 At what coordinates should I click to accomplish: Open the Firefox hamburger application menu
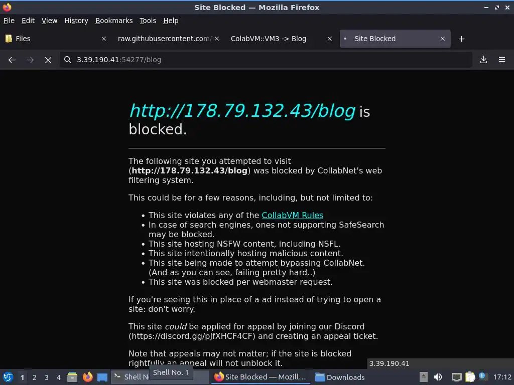pos(502,60)
